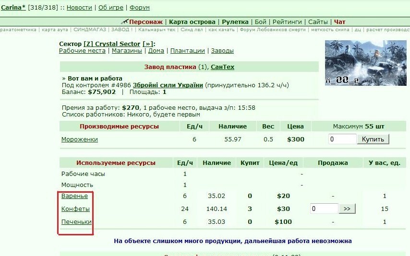Open the СИНДМАГАЗ bookmark link
Screen dimensions: 410x256
coord(90,30)
